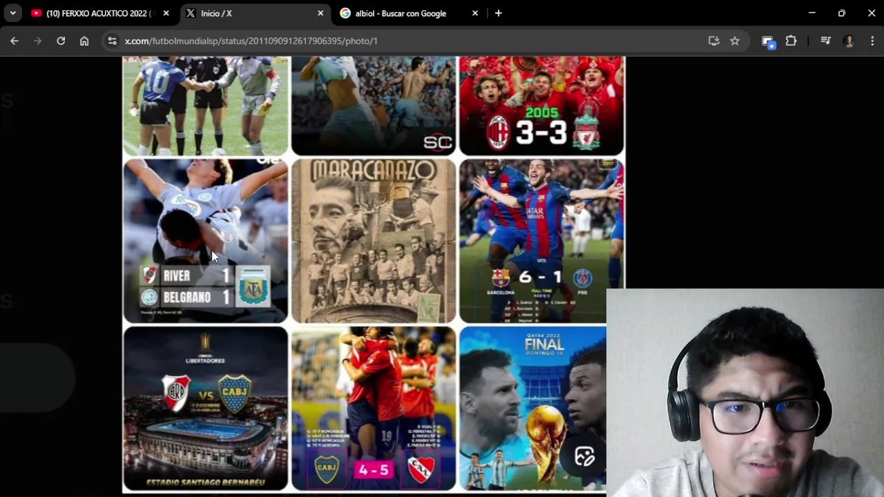Open a new browser tab
Screen dimensions: 884x497
(x=498, y=13)
